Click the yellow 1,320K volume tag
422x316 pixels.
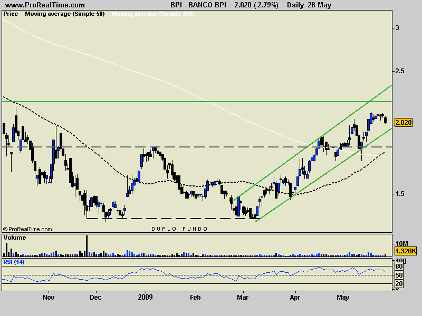[x=405, y=251]
